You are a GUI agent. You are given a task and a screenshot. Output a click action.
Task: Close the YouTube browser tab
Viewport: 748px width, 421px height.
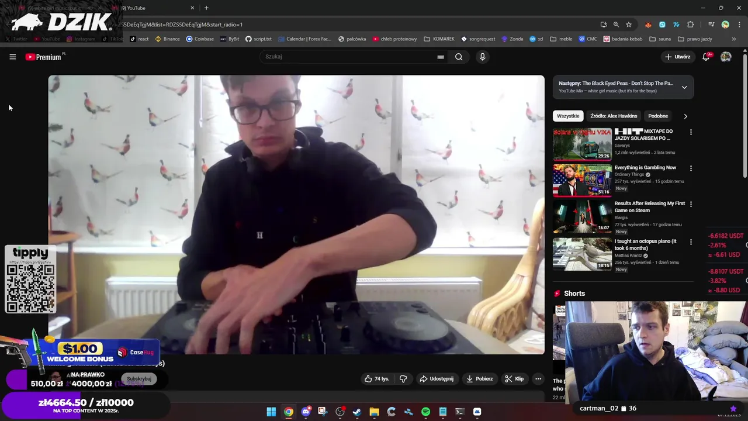pos(192,8)
